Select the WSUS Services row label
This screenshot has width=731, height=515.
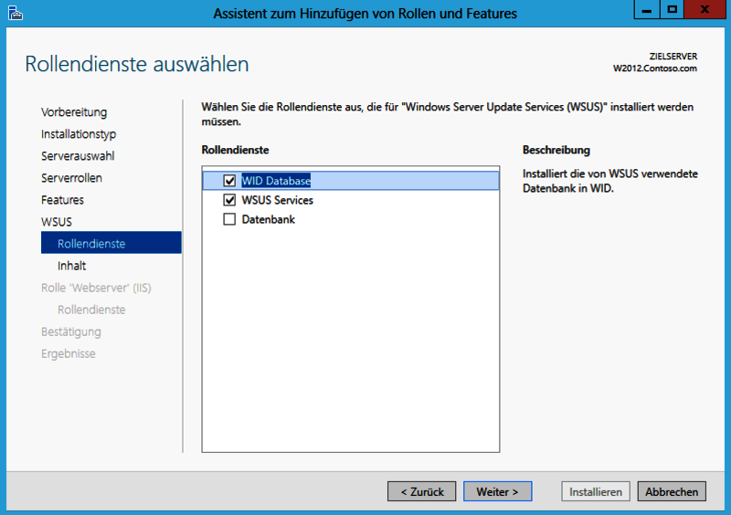click(278, 200)
